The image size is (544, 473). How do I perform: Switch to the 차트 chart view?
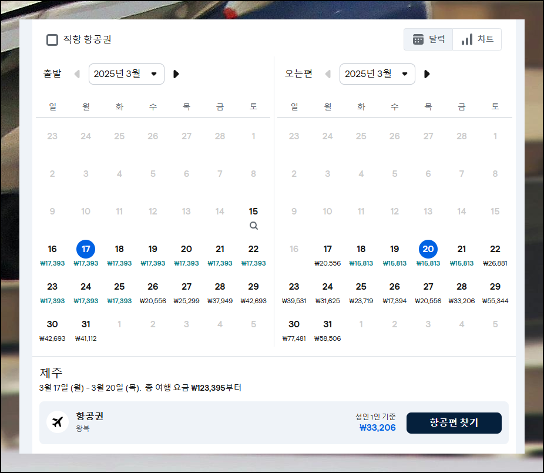click(477, 39)
